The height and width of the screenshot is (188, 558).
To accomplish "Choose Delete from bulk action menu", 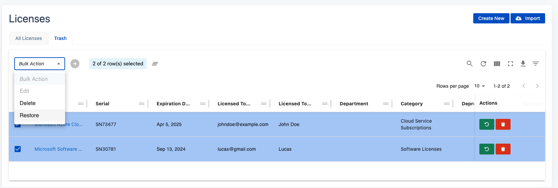I will 28,103.
